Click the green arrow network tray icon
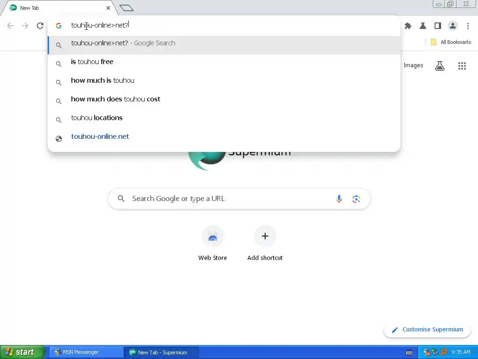The width and height of the screenshot is (478, 359). click(x=435, y=352)
